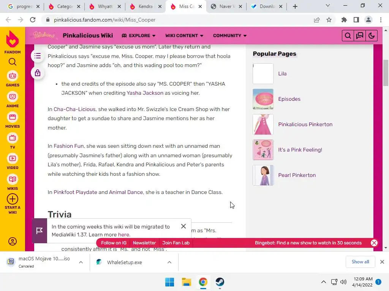
Task: Dismiss the MediaWiki migration notice
Action: [x=183, y=226]
